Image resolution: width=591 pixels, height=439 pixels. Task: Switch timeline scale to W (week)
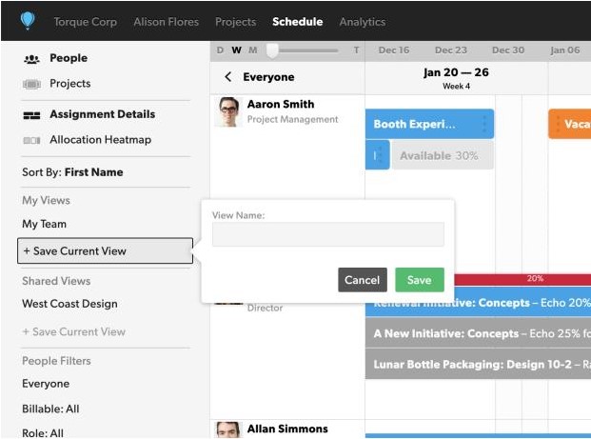(237, 50)
